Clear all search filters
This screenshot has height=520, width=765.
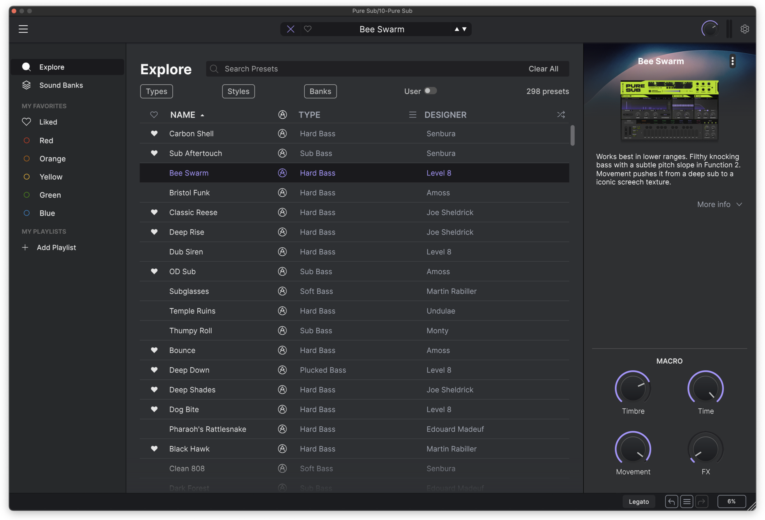pos(543,69)
